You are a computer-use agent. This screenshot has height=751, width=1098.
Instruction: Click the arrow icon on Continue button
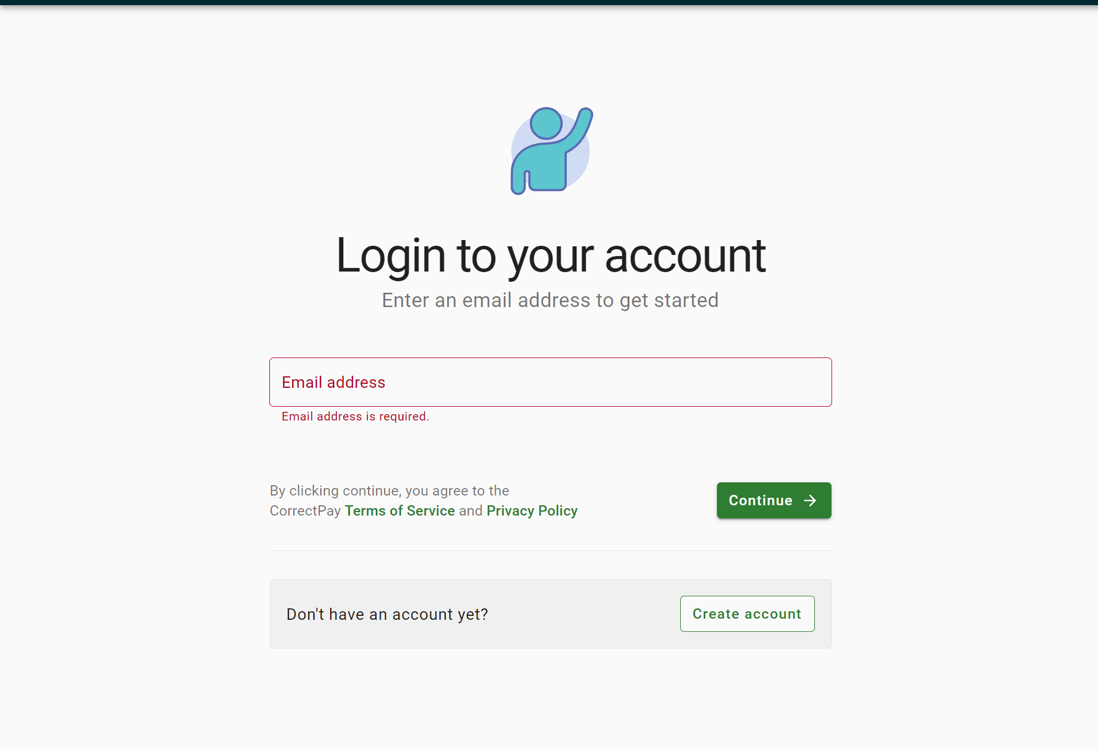coord(810,501)
